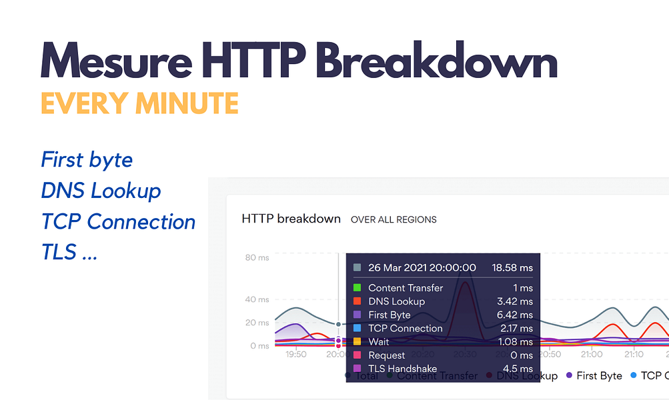Click the TCP Connection feature text
Image resolution: width=669 pixels, height=400 pixels.
[118, 222]
